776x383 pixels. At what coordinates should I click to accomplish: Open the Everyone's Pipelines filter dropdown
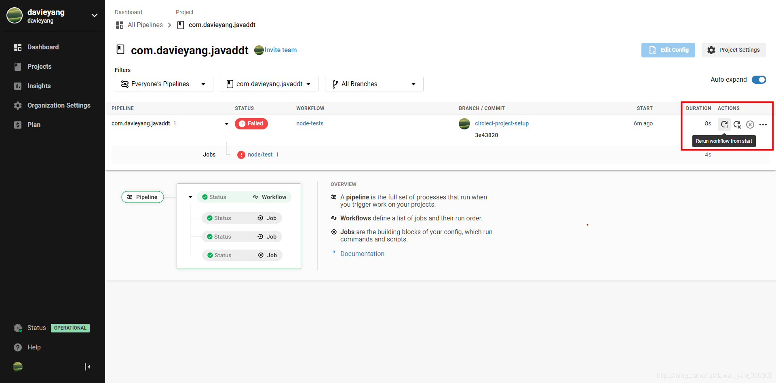pos(164,84)
